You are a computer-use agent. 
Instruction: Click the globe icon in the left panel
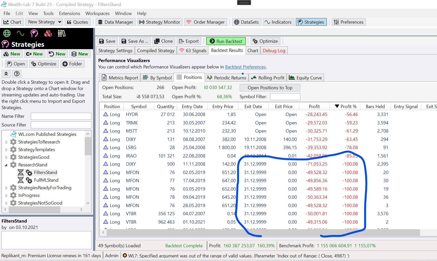(7, 33)
